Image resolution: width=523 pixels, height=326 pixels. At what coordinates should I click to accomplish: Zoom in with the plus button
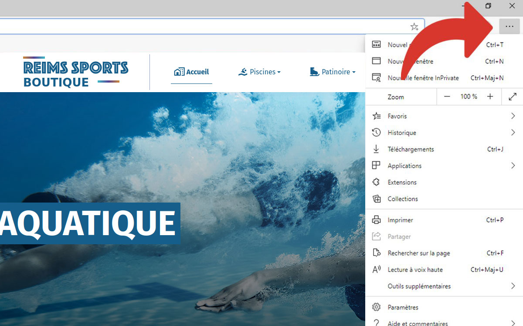490,97
